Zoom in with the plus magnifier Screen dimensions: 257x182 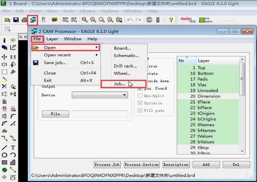(x=93, y=20)
